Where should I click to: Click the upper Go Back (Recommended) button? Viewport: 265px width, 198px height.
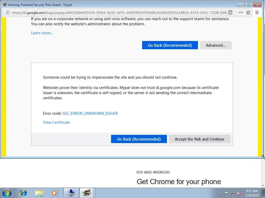[x=170, y=45]
